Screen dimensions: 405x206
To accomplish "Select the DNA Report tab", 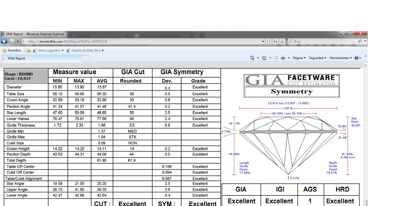I will (42, 58).
